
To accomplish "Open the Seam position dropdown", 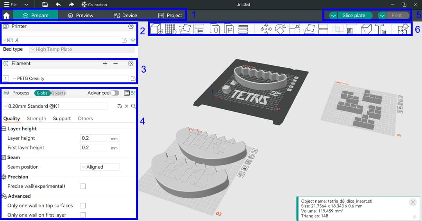I will click(x=100, y=167).
